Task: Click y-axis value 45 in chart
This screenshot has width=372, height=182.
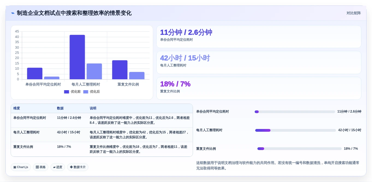Action: click(x=17, y=31)
